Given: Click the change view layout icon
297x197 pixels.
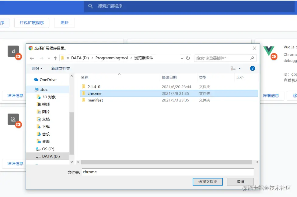Looking at the screenshot, I should tap(233, 68).
